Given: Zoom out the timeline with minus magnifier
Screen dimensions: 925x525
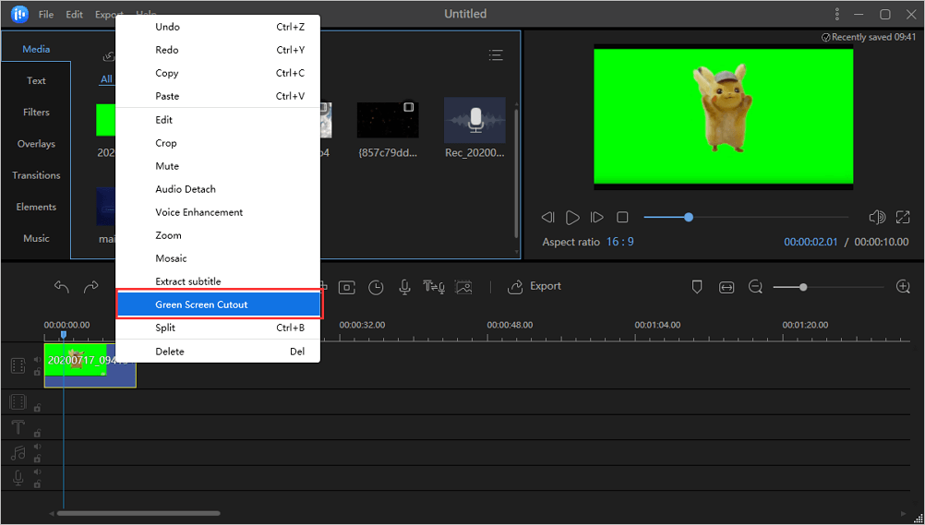Looking at the screenshot, I should click(755, 287).
